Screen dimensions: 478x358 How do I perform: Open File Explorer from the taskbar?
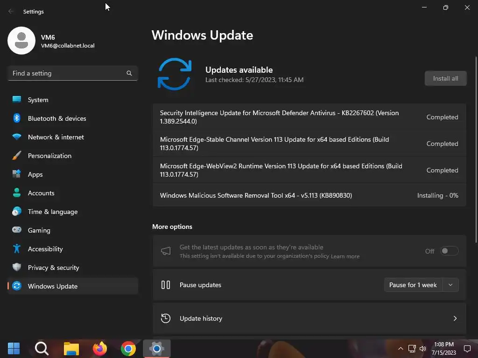pyautogui.click(x=71, y=348)
